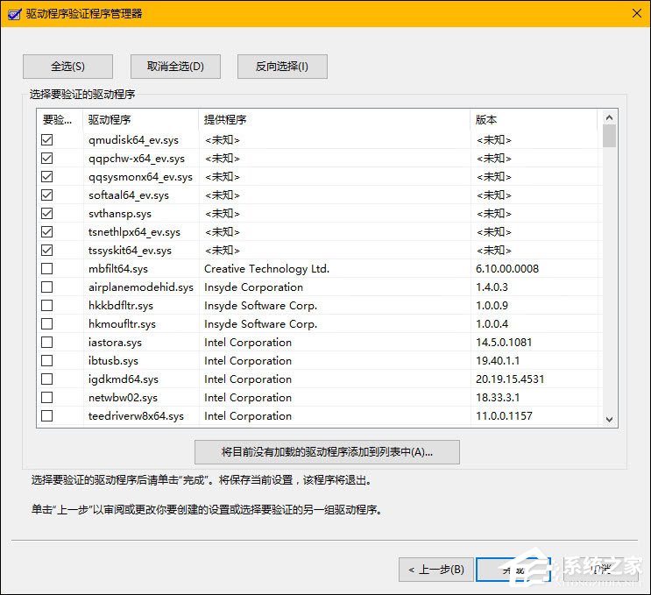Viewport: 651px width, 595px height.
Task: Select the teedriverw8x64.sys row name
Action: (136, 416)
